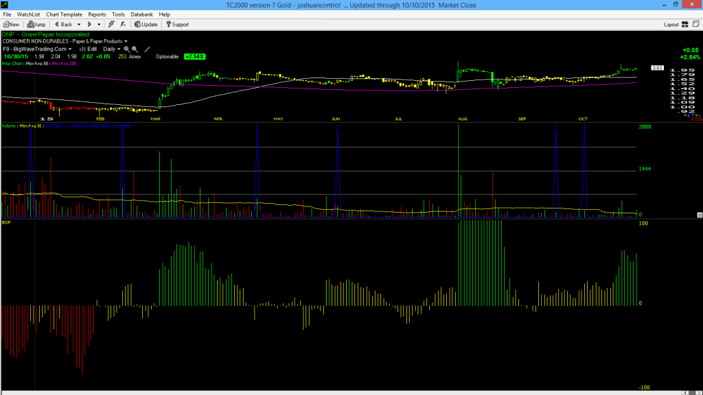
Task: Click the 2.02 current price marker
Action: pyautogui.click(x=657, y=68)
